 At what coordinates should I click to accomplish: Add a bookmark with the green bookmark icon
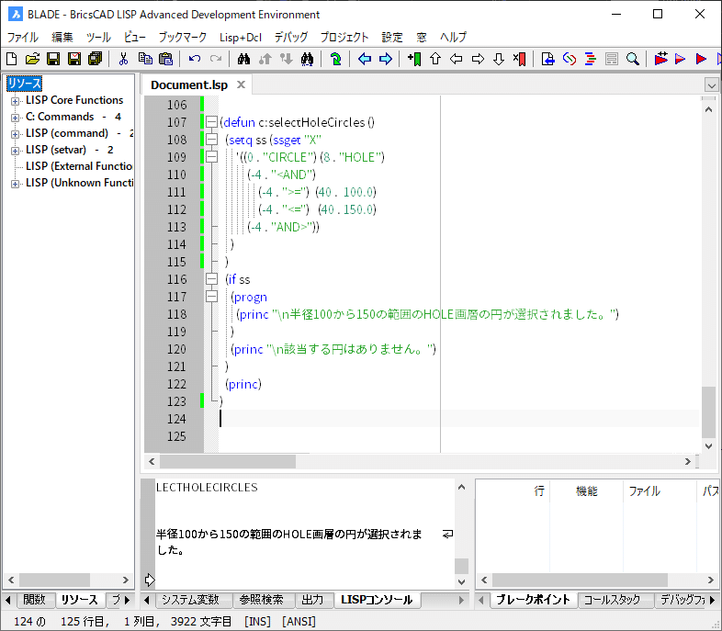413,59
